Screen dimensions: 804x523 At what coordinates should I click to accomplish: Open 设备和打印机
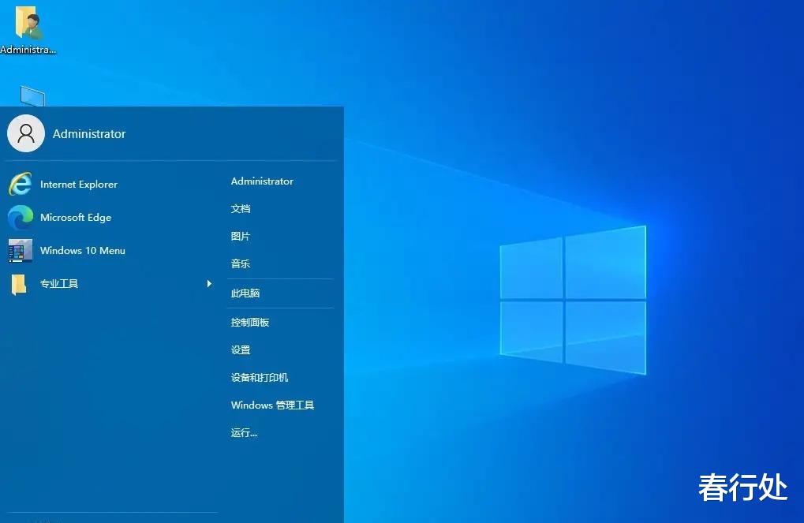[x=260, y=377]
